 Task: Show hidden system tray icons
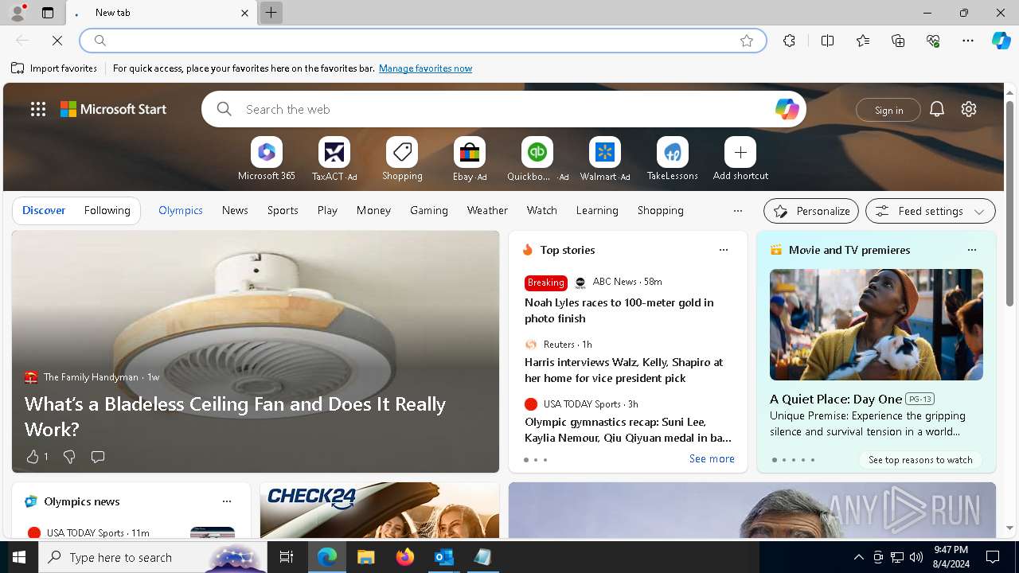(x=858, y=557)
